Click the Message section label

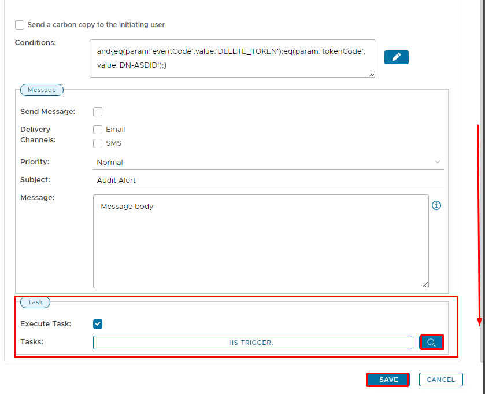coord(42,90)
